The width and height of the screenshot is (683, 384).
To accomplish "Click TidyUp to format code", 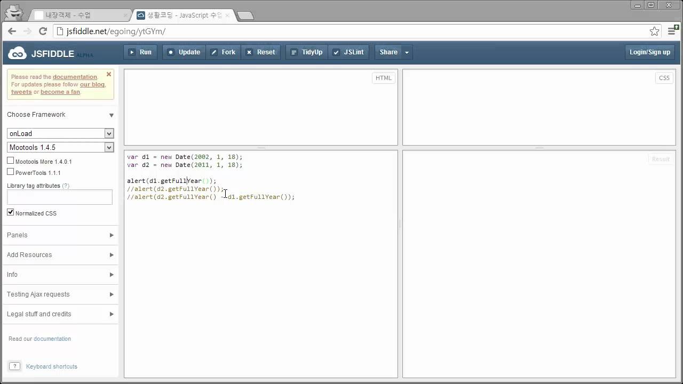I will pyautogui.click(x=307, y=52).
